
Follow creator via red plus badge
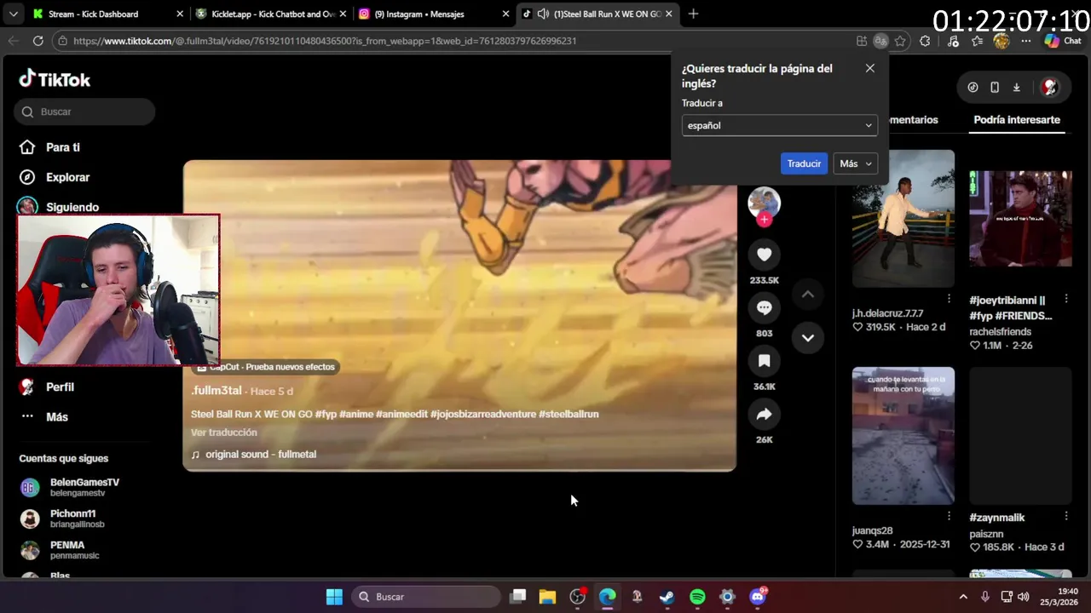point(765,220)
